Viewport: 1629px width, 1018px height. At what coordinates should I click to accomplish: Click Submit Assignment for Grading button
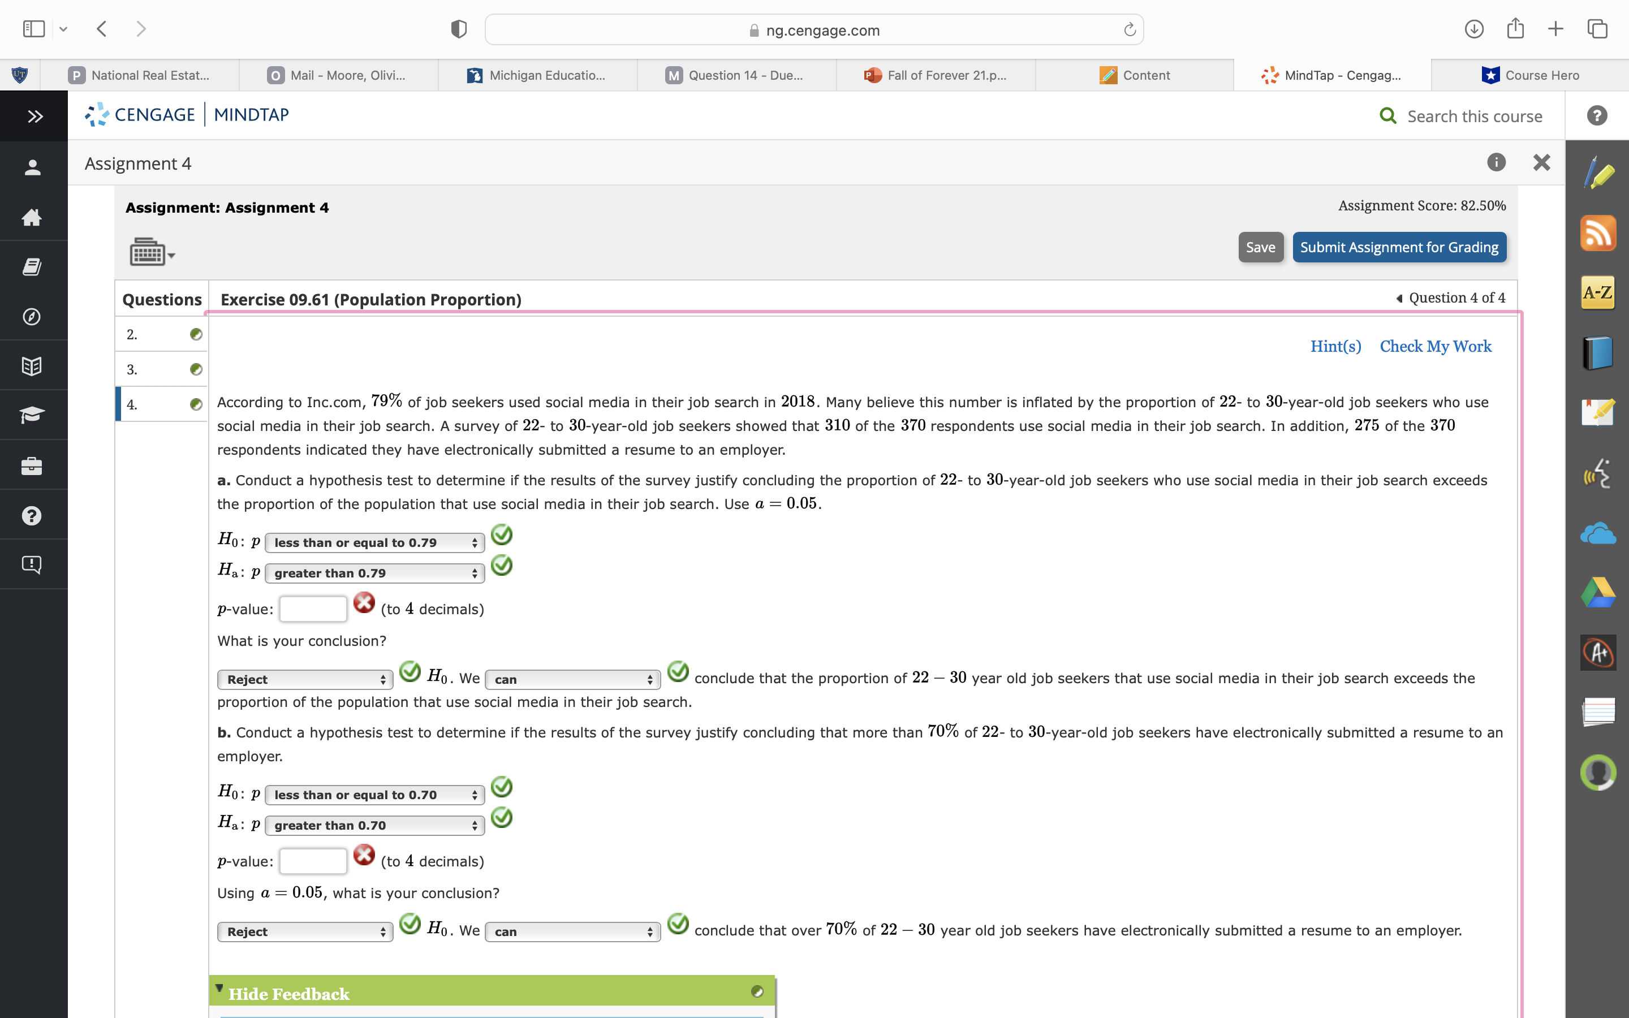(x=1399, y=247)
